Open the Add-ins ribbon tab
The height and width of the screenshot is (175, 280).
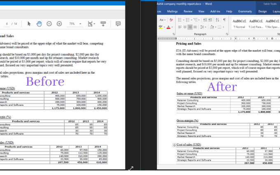215,12
